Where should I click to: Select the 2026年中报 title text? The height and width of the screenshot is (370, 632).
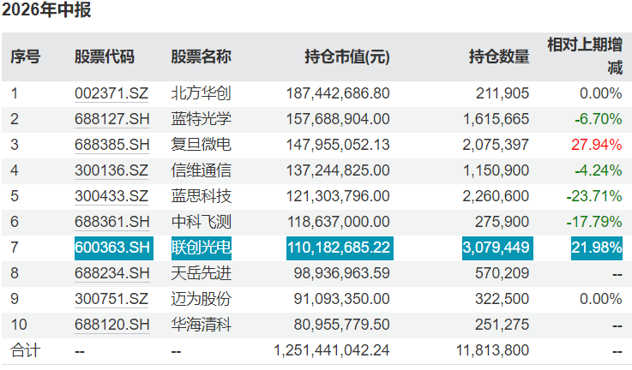click(47, 9)
